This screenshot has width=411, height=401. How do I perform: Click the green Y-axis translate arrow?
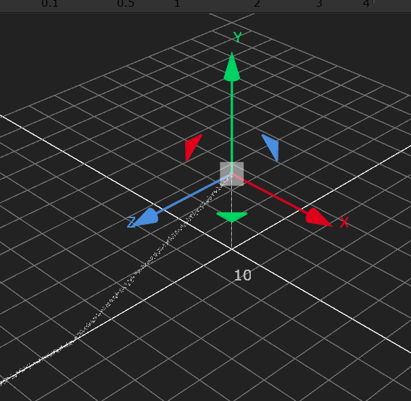pos(232,66)
